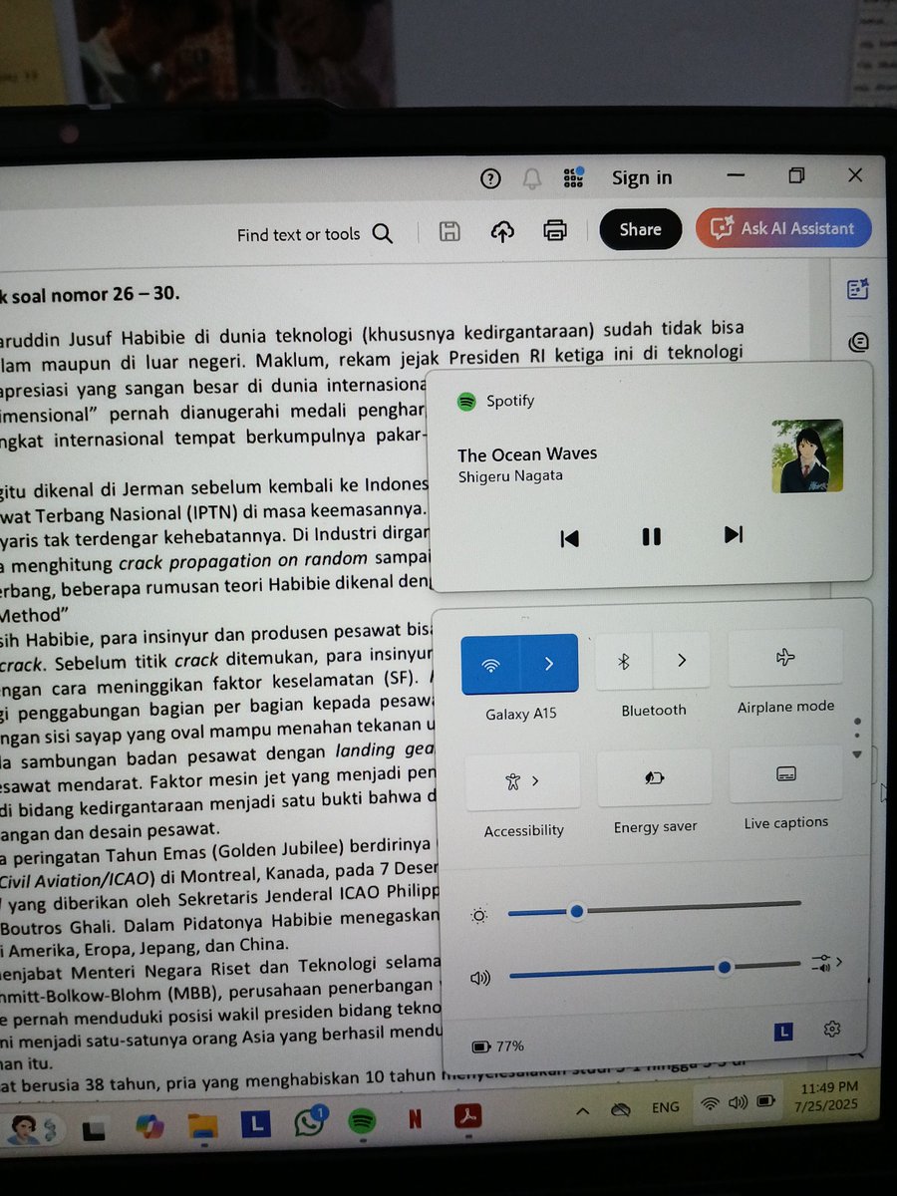Click the Find text or tools search
The image size is (897, 1196).
[x=315, y=234]
